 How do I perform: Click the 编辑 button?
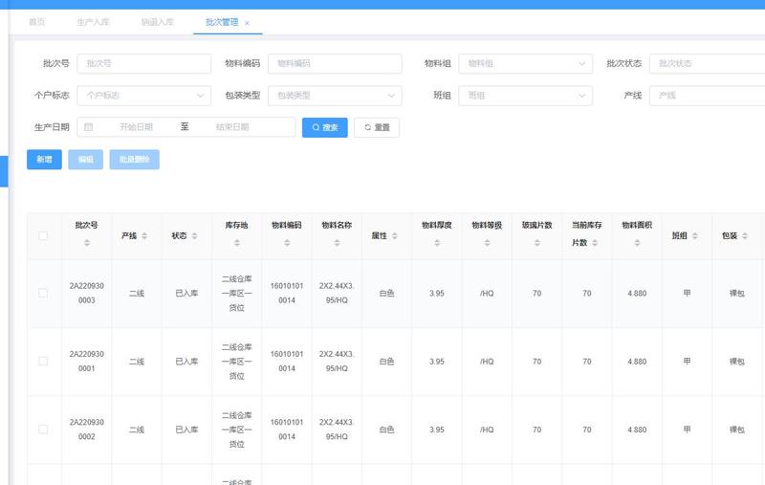(x=85, y=160)
